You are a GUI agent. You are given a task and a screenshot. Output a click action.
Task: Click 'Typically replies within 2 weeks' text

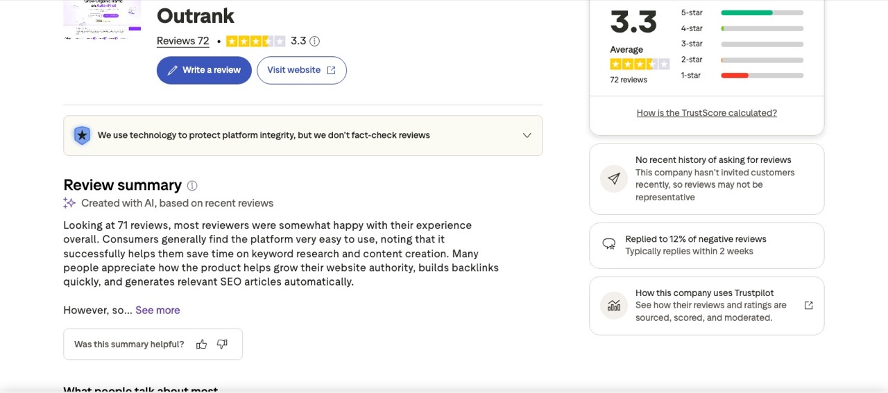tap(689, 252)
